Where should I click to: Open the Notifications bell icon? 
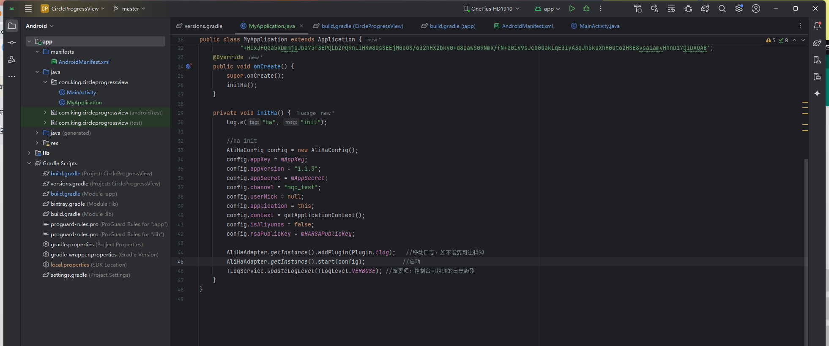click(x=817, y=26)
